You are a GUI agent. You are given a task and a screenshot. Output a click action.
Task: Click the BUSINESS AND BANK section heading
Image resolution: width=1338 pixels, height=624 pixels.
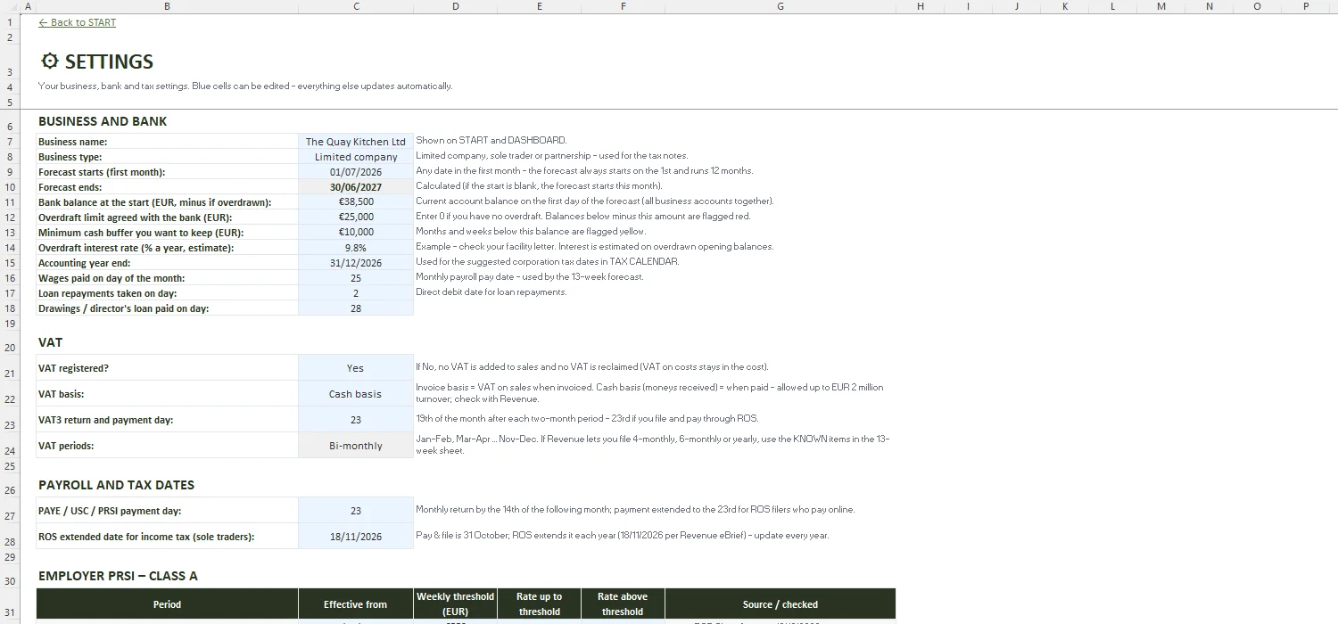(x=103, y=121)
